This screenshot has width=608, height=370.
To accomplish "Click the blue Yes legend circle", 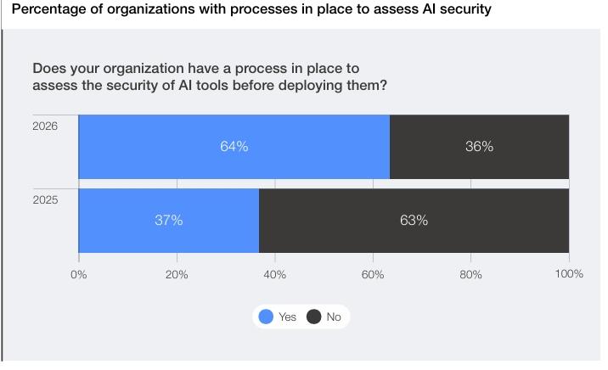I will [x=267, y=317].
